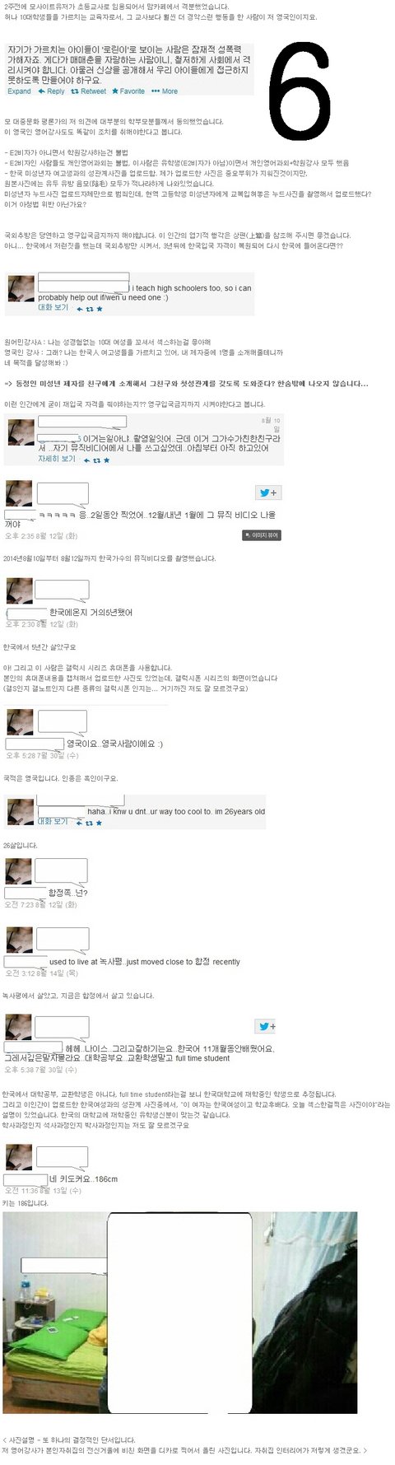This screenshot has height=1465, width=395.
Task: Open the 이미지 뷰어 button
Action: pyautogui.click(x=262, y=535)
